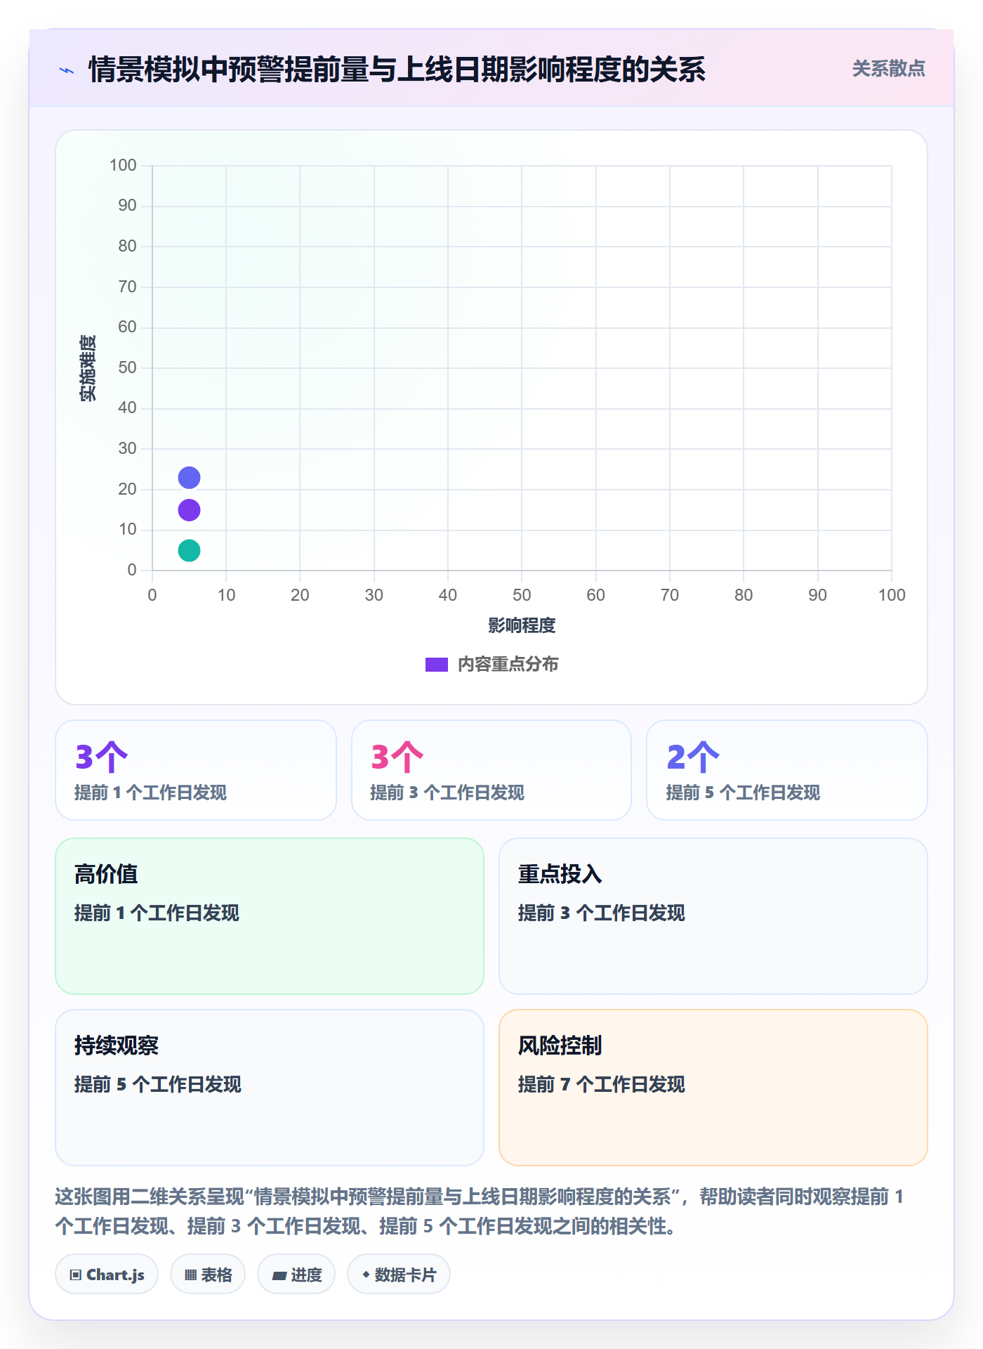The image size is (983, 1349).
Task: Open the 重点投入 quadrant card
Action: pyautogui.click(x=713, y=916)
